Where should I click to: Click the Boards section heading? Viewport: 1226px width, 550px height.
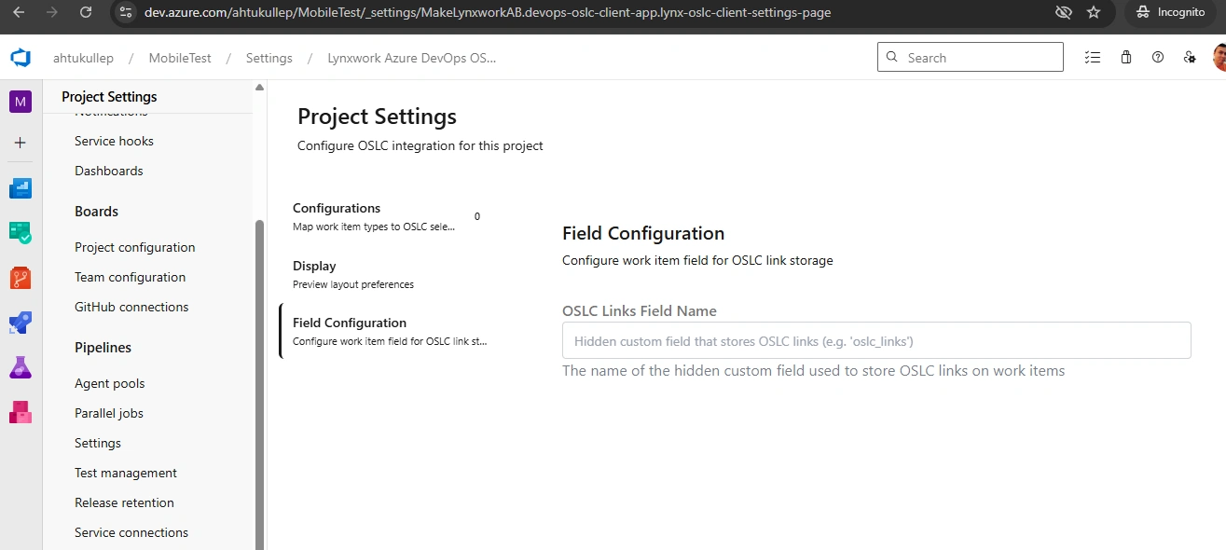(x=96, y=212)
